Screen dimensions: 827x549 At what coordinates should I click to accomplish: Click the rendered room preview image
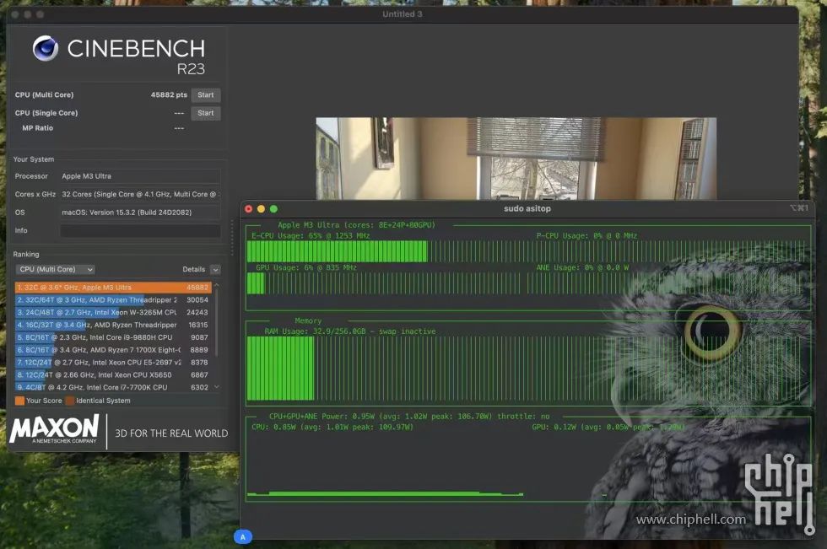pos(516,158)
